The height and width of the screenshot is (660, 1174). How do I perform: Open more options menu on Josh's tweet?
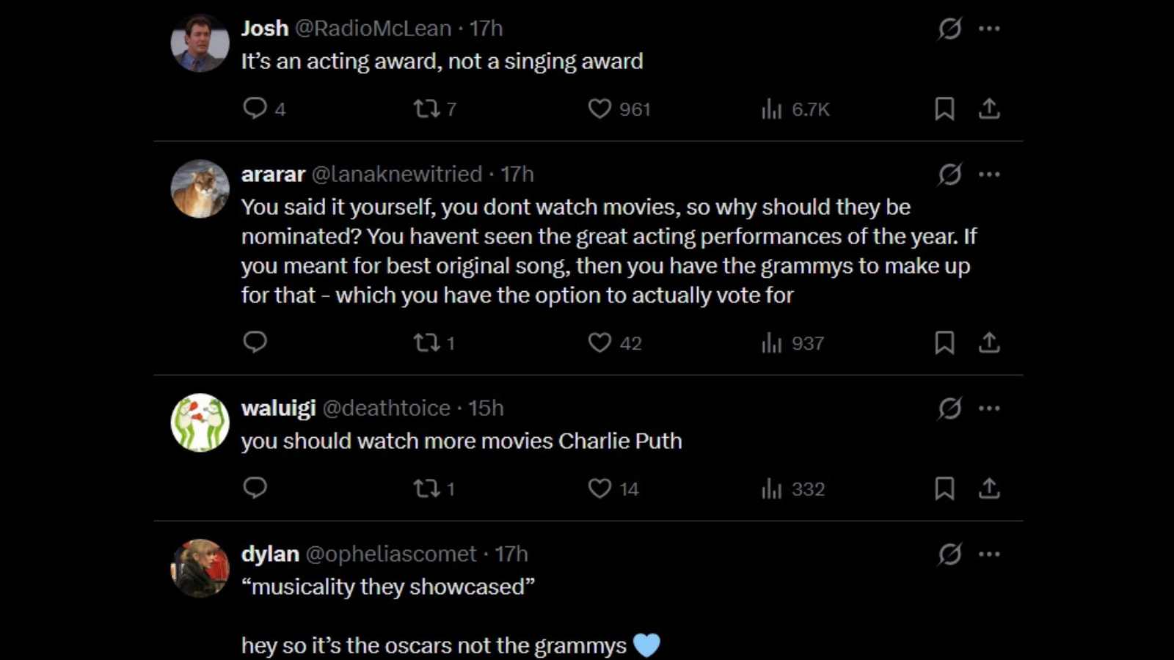[990, 28]
